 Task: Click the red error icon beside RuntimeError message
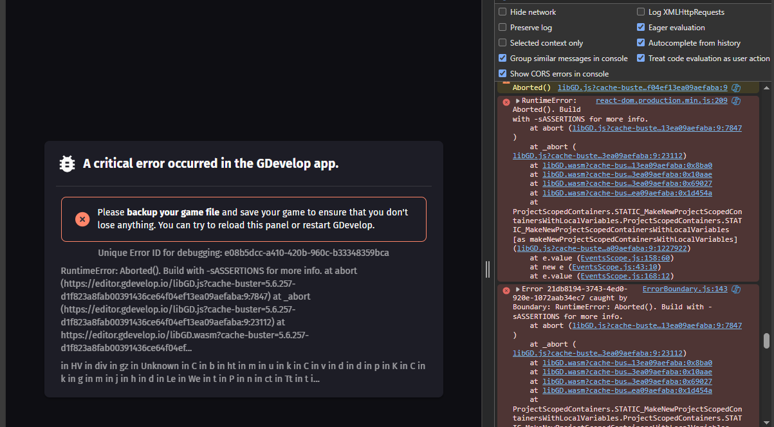506,102
